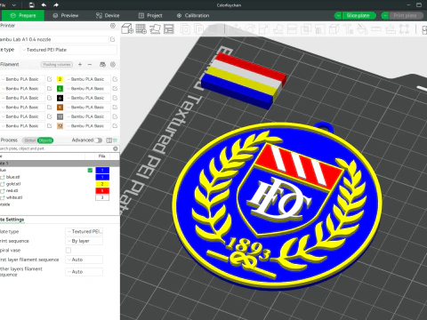Select the Color painting bucket tool
Viewport: 427px width, 320px height.
(x=362, y=29)
